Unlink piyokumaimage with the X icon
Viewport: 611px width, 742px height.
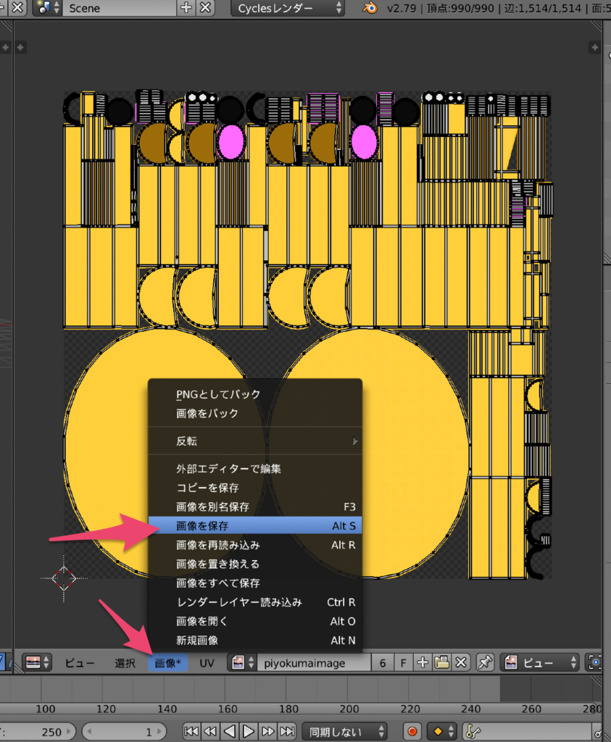[460, 662]
